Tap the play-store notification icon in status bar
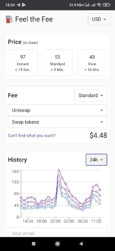This screenshot has height=251, width=115. click(x=24, y=5)
